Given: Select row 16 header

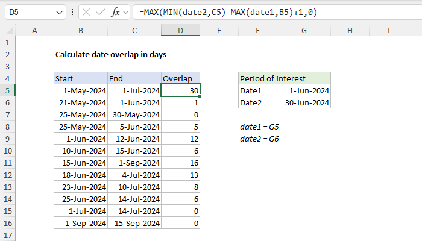Looking at the screenshot, I should (7, 224).
